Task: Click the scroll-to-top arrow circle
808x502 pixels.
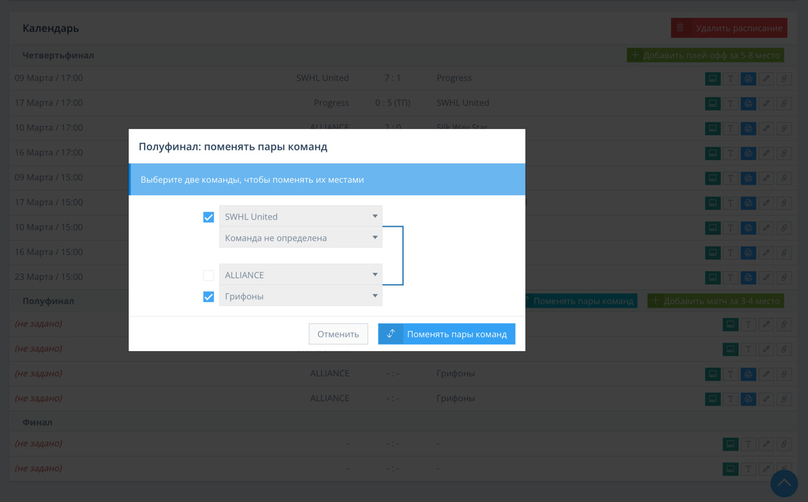Action: [784, 483]
